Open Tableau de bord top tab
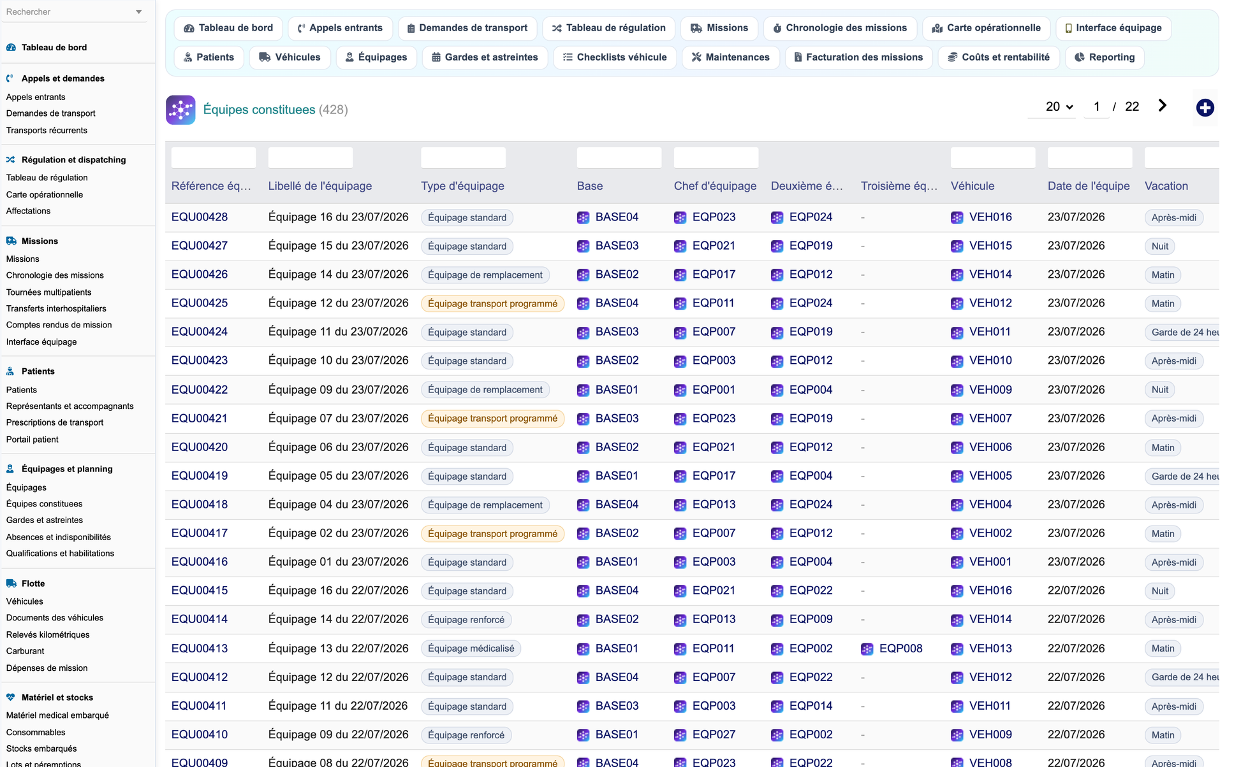Viewport: 1241px width, 767px height. coord(228,28)
